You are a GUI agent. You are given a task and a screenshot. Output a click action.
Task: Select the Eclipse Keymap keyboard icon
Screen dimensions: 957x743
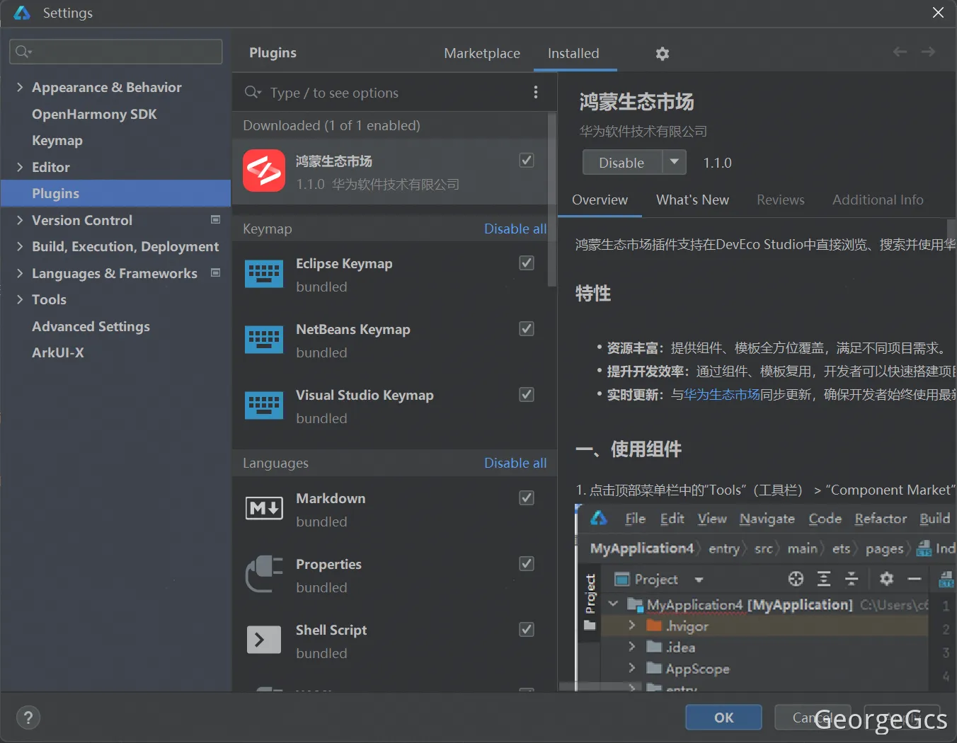[x=264, y=274]
